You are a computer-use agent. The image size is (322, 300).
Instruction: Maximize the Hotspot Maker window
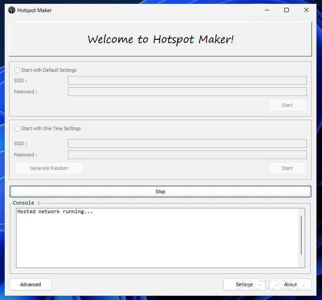tap(287, 10)
